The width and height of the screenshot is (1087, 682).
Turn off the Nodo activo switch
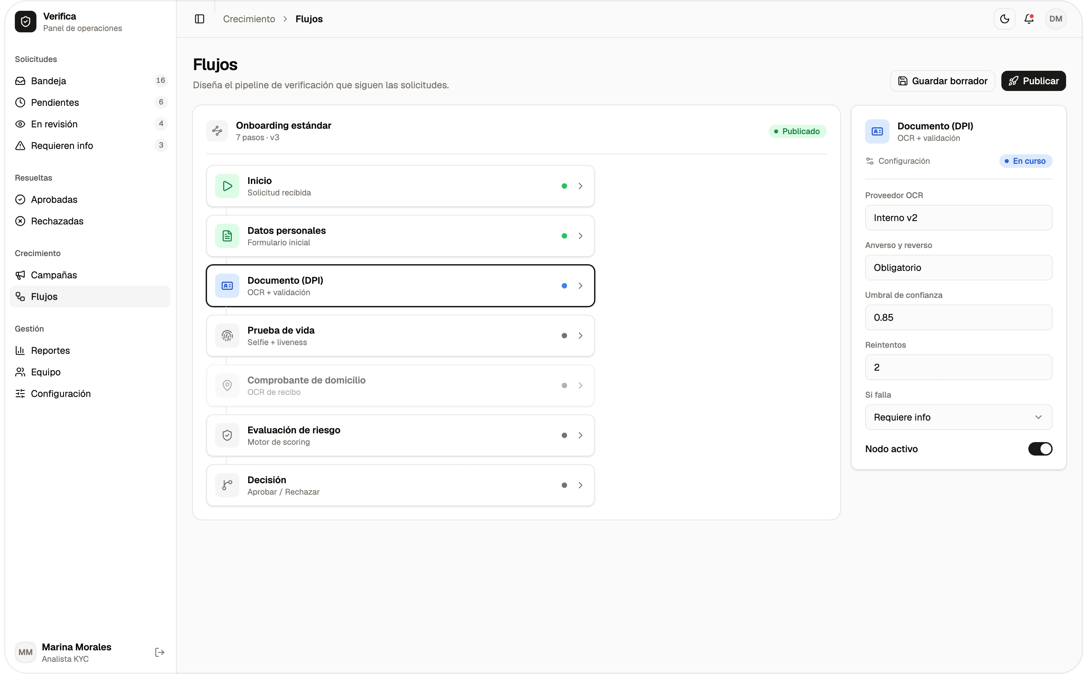coord(1040,449)
